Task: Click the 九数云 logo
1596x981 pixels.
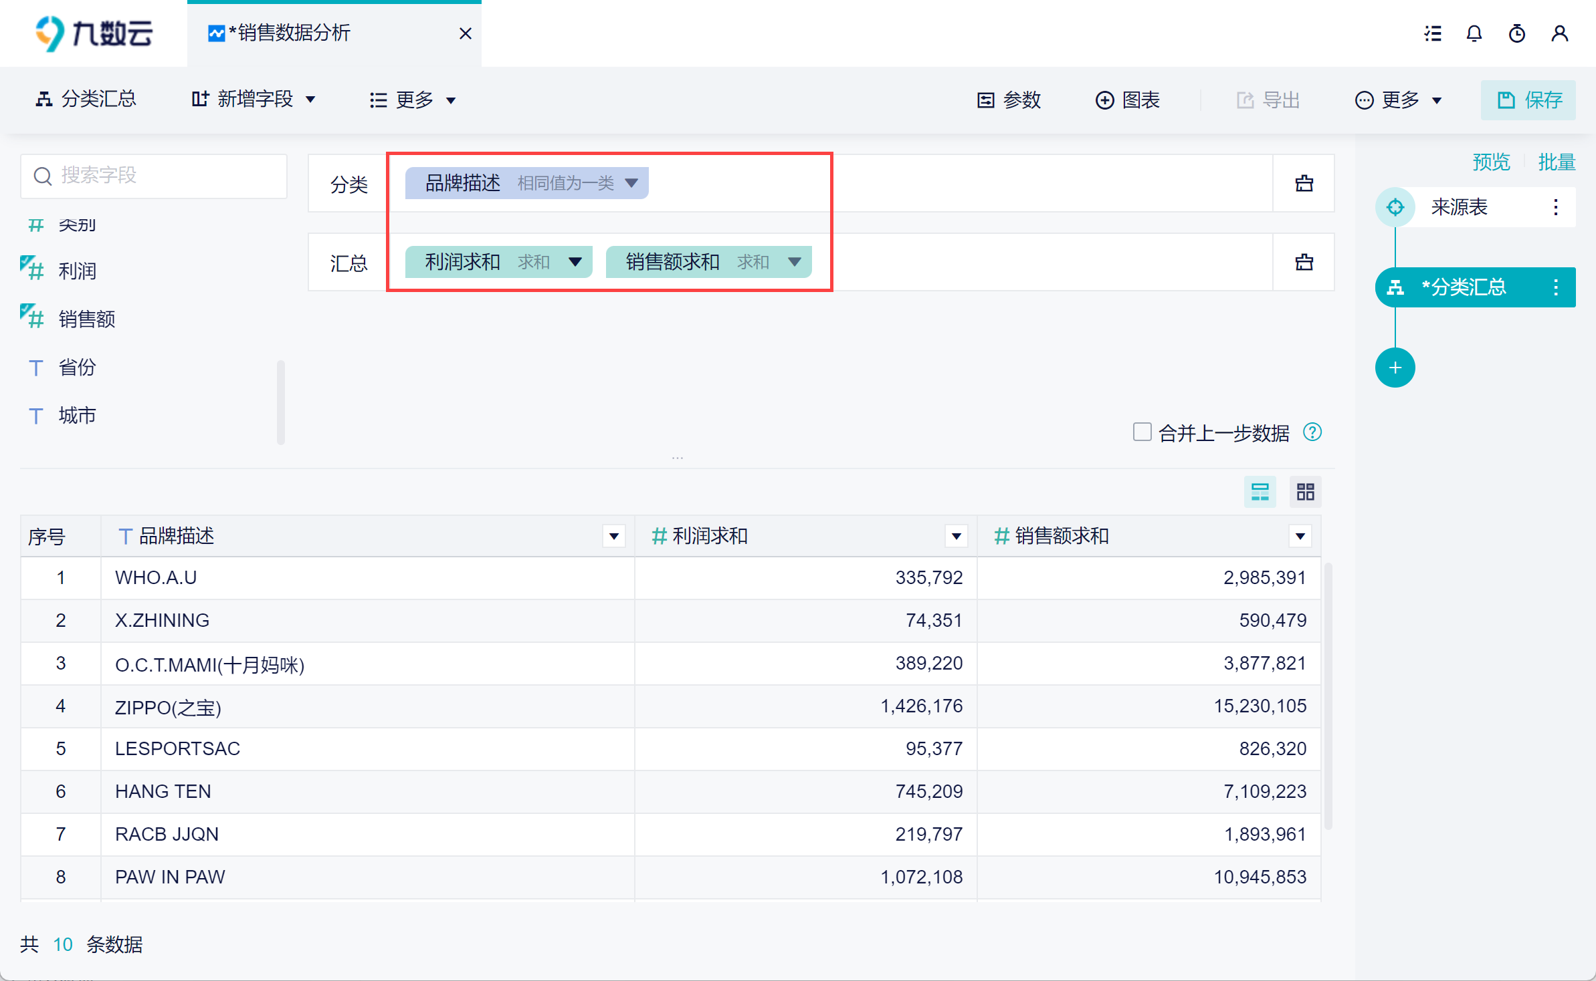Action: coord(94,33)
